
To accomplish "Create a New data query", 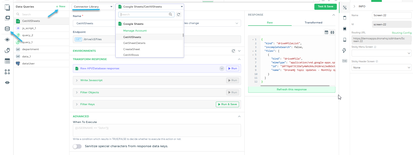I will point(61,6).
